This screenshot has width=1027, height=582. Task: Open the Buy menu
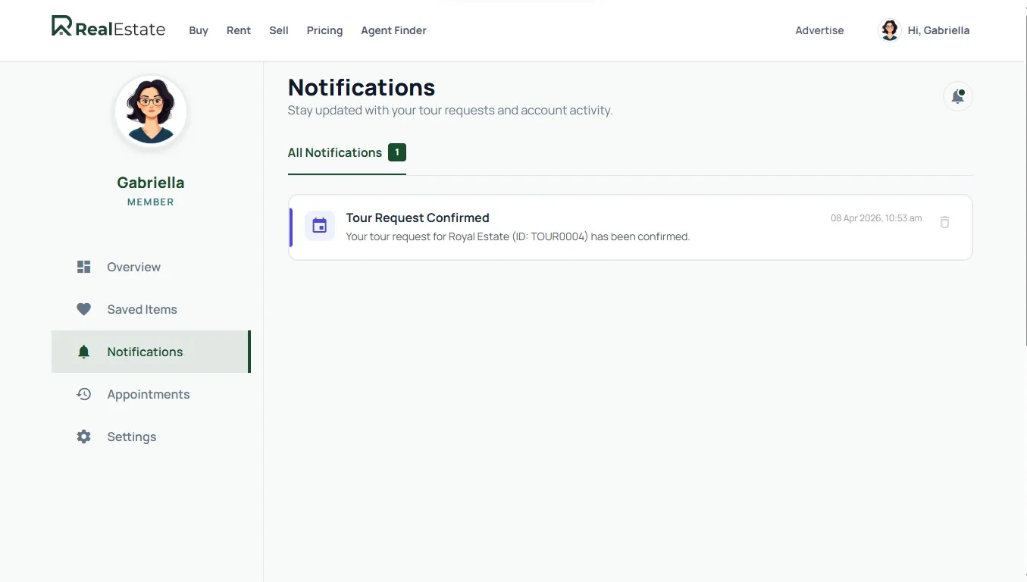(x=199, y=30)
